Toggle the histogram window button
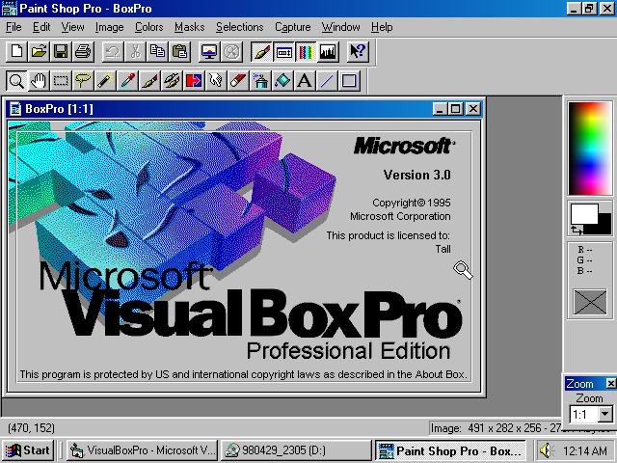617x463 pixels. pos(328,51)
